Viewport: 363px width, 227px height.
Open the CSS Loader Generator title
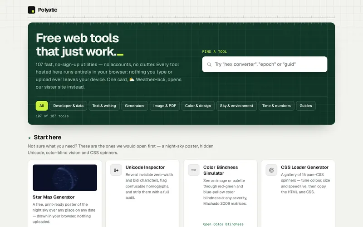click(304, 167)
